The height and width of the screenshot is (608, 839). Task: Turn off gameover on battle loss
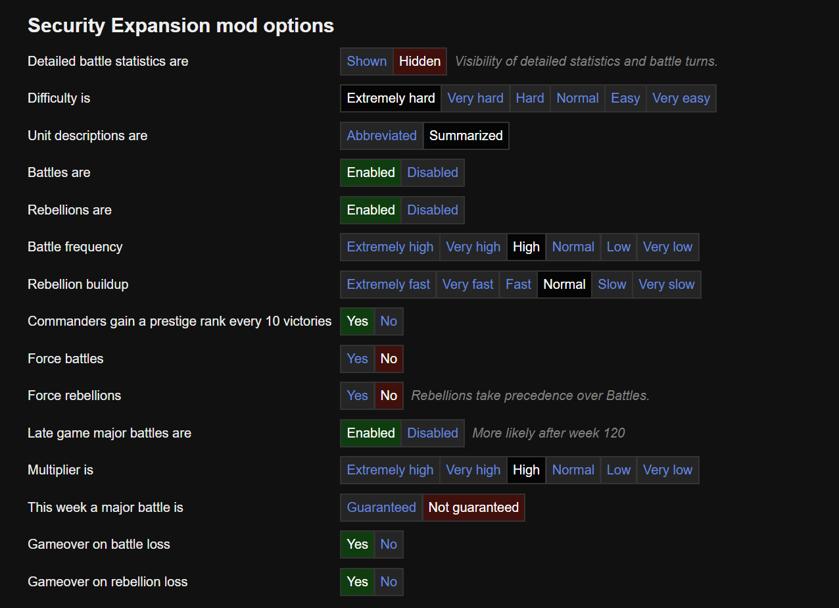coord(389,544)
